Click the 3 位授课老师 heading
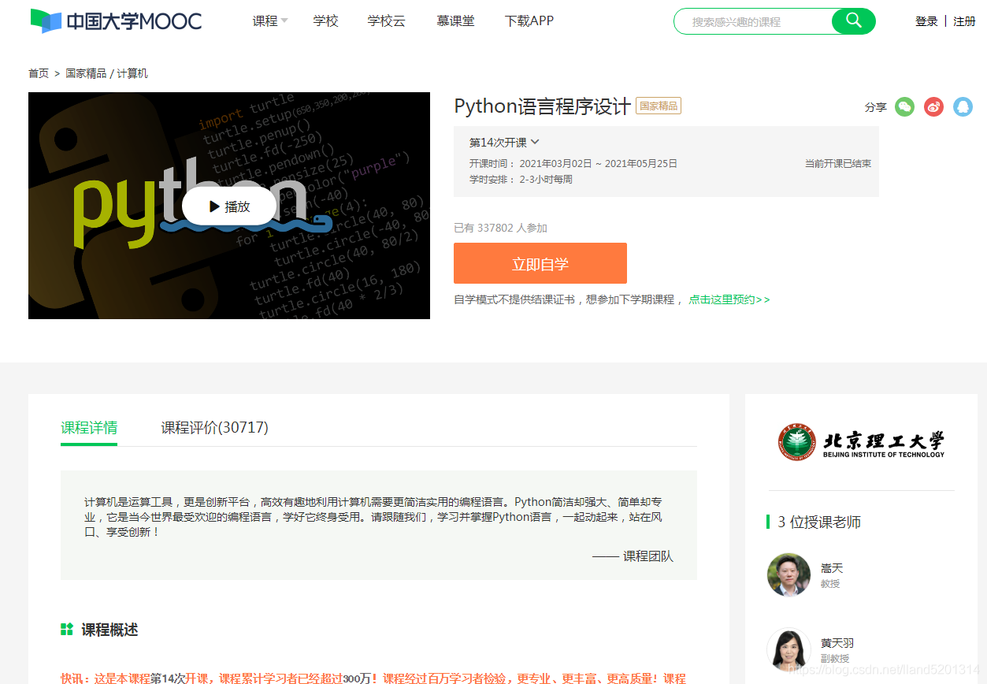Screen dimensions: 987x684 [x=819, y=522]
